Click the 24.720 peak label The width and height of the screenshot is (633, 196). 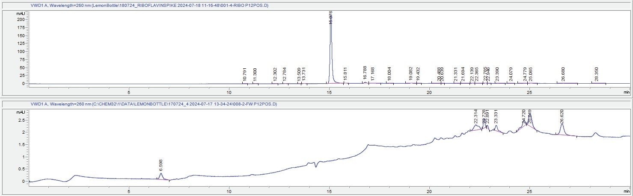pos(524,115)
